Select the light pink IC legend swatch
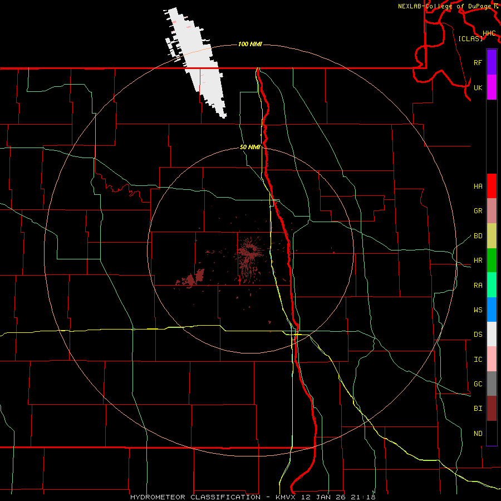The width and height of the screenshot is (501, 501). pos(492,359)
